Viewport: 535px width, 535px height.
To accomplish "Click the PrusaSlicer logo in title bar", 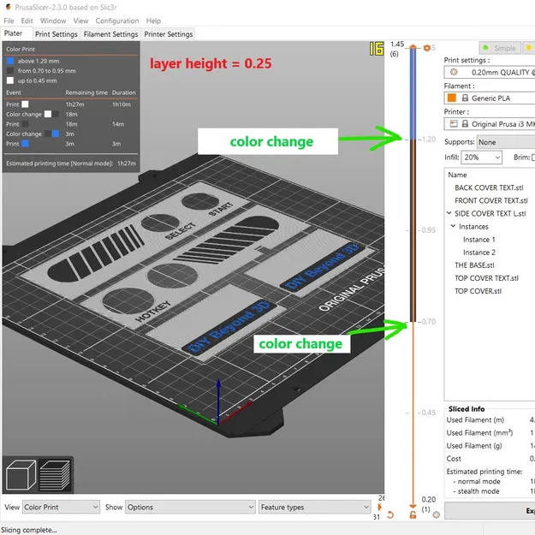I will [8, 7].
